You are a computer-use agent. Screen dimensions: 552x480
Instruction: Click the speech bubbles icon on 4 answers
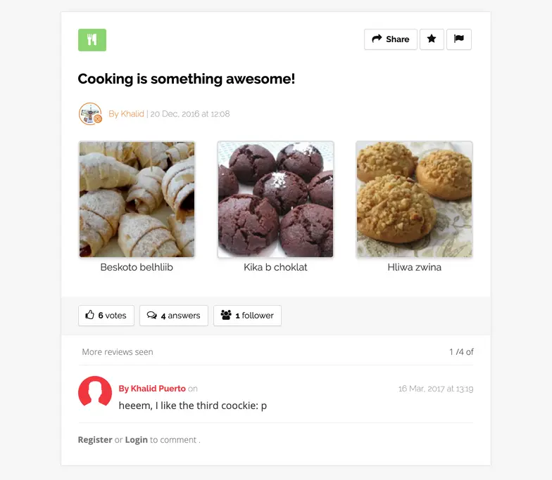coord(152,315)
